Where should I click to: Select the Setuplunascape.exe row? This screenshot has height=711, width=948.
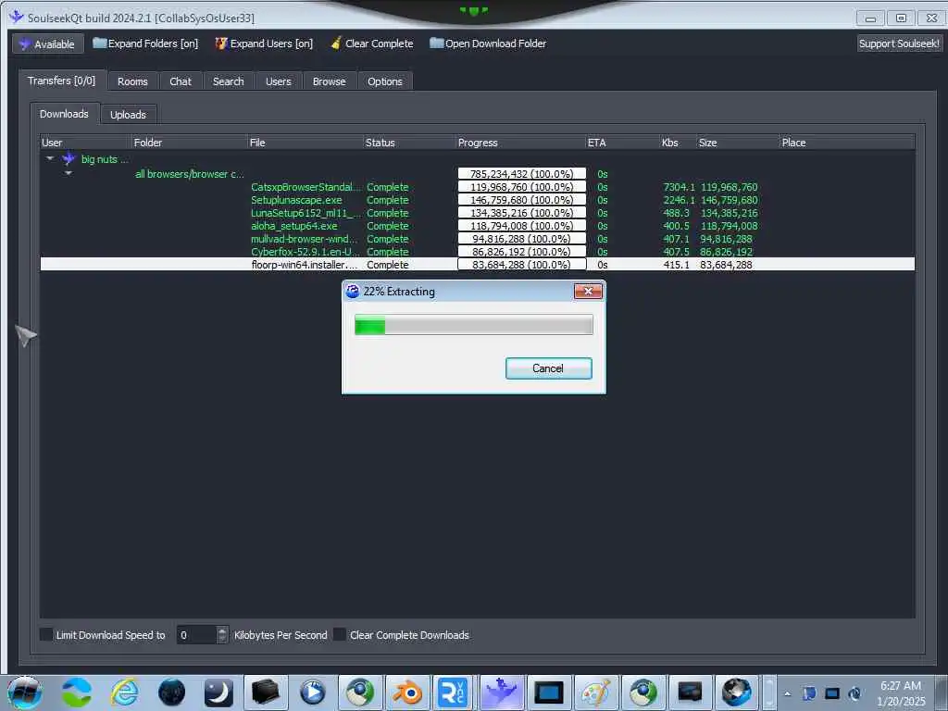pos(477,200)
